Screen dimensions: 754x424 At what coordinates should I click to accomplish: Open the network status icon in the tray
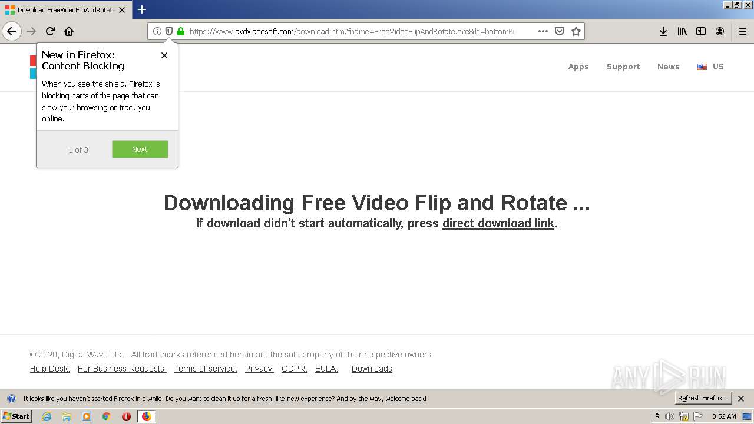684,416
